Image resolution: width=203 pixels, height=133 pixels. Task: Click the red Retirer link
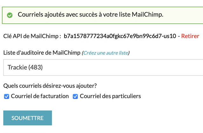[190, 36]
